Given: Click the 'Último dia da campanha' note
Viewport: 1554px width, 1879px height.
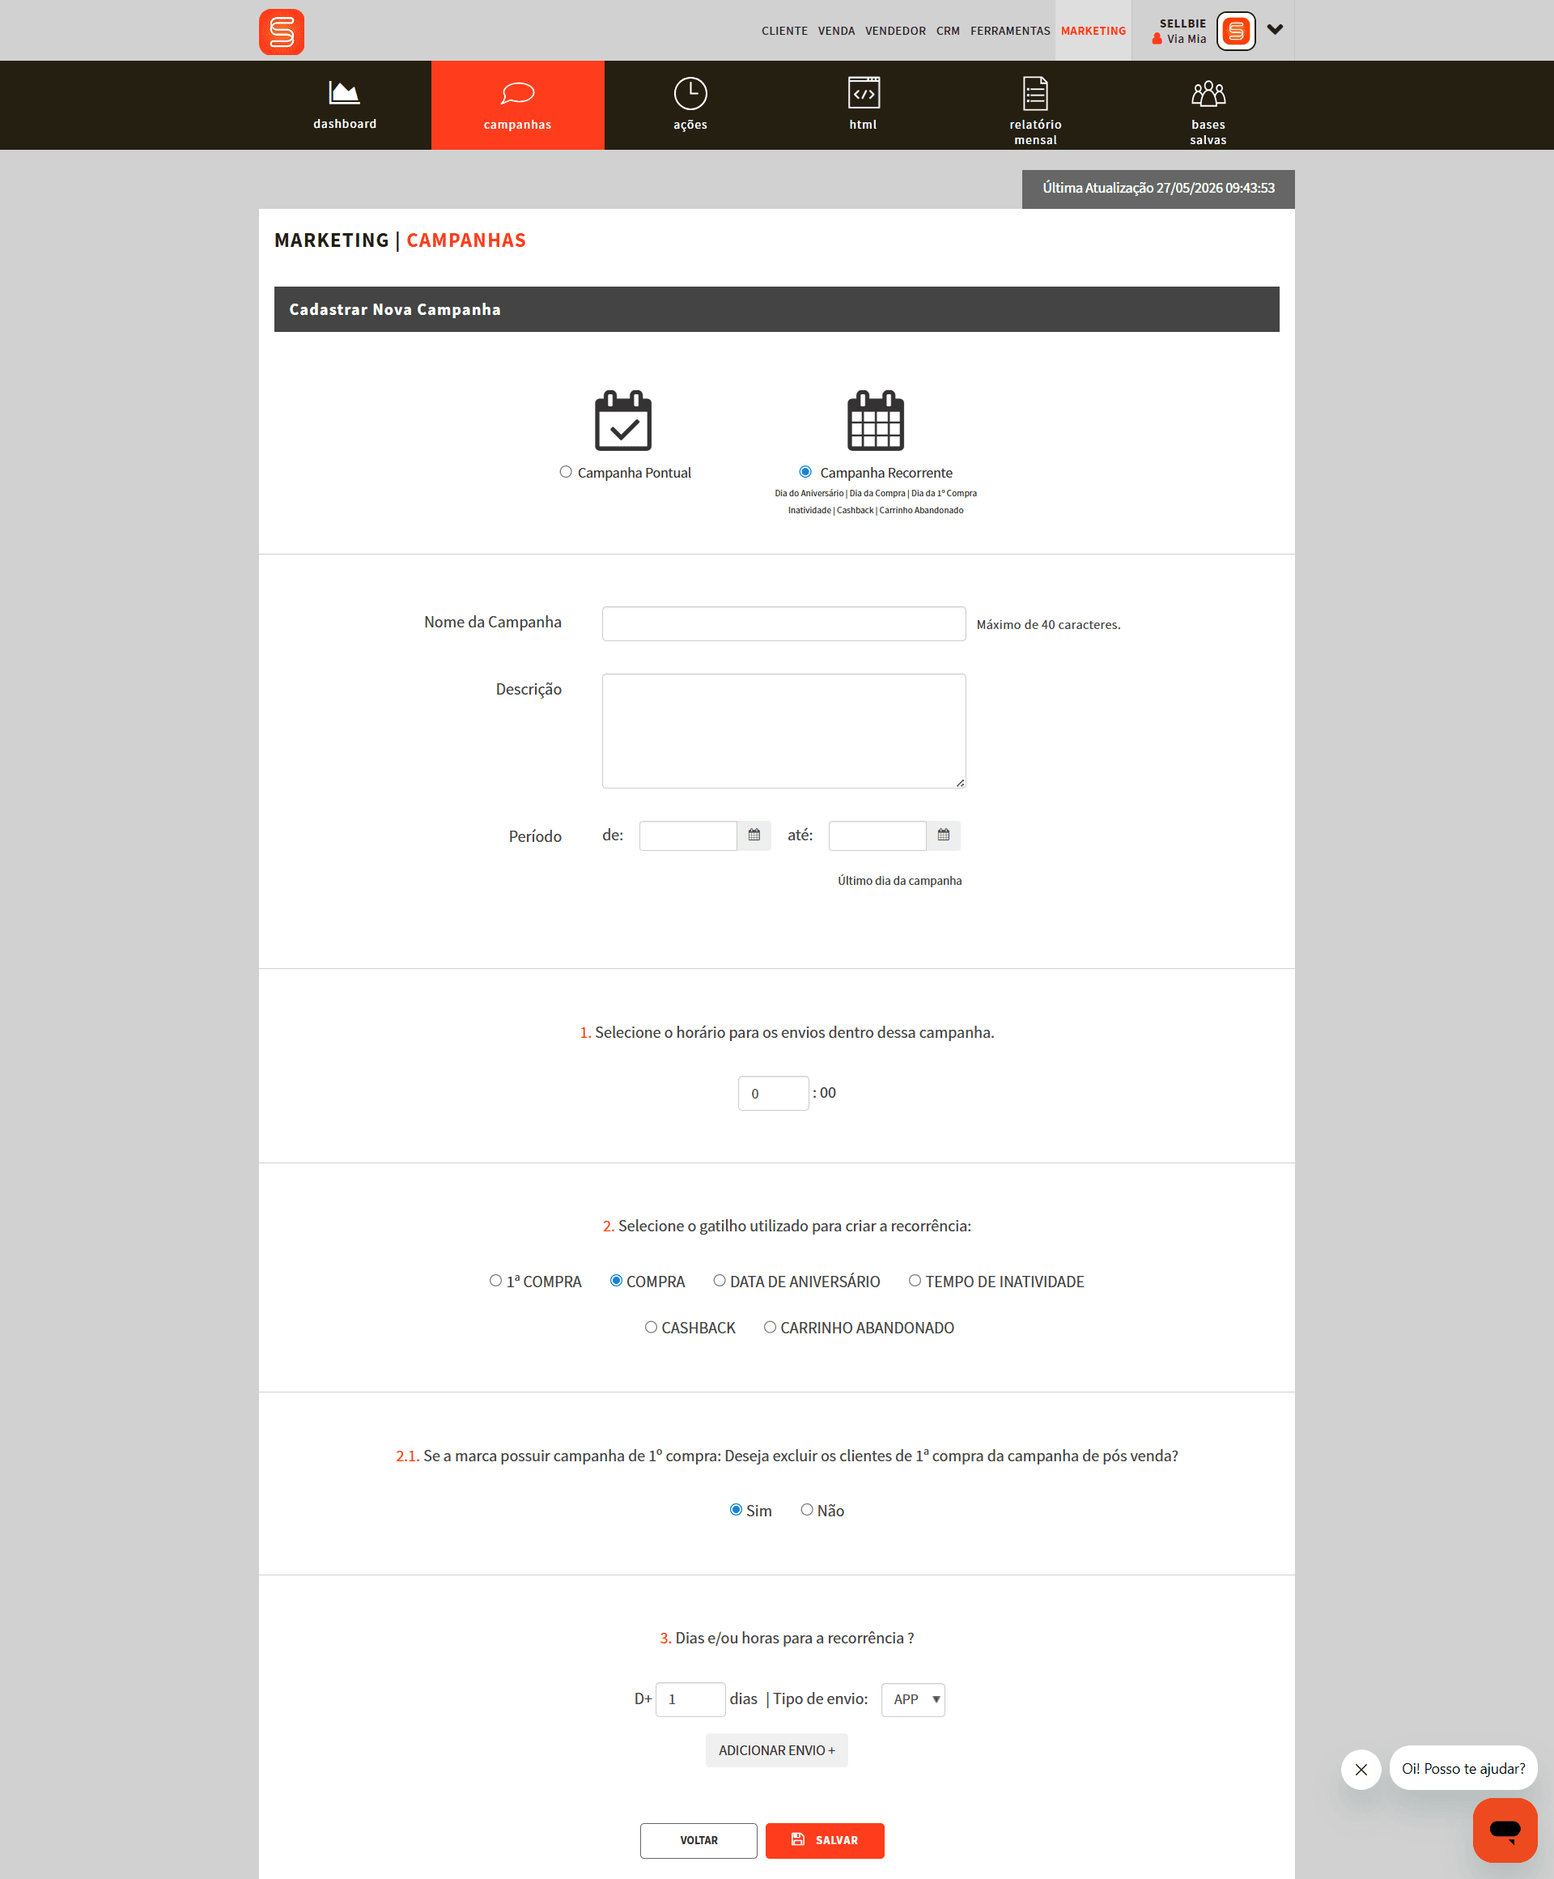Looking at the screenshot, I should coord(899,881).
